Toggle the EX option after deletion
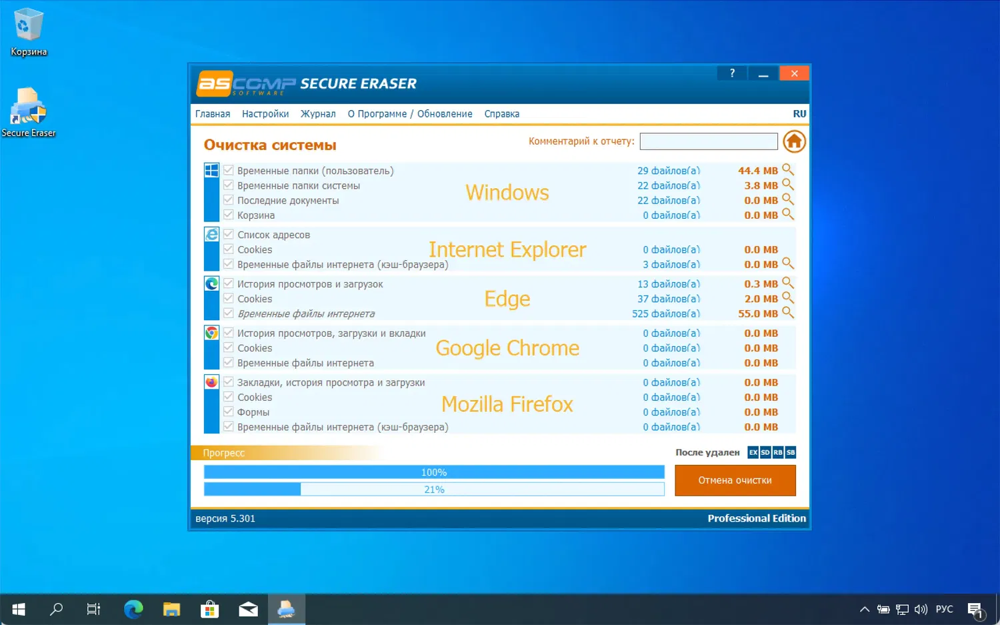Viewport: 1000px width, 625px height. coord(753,452)
